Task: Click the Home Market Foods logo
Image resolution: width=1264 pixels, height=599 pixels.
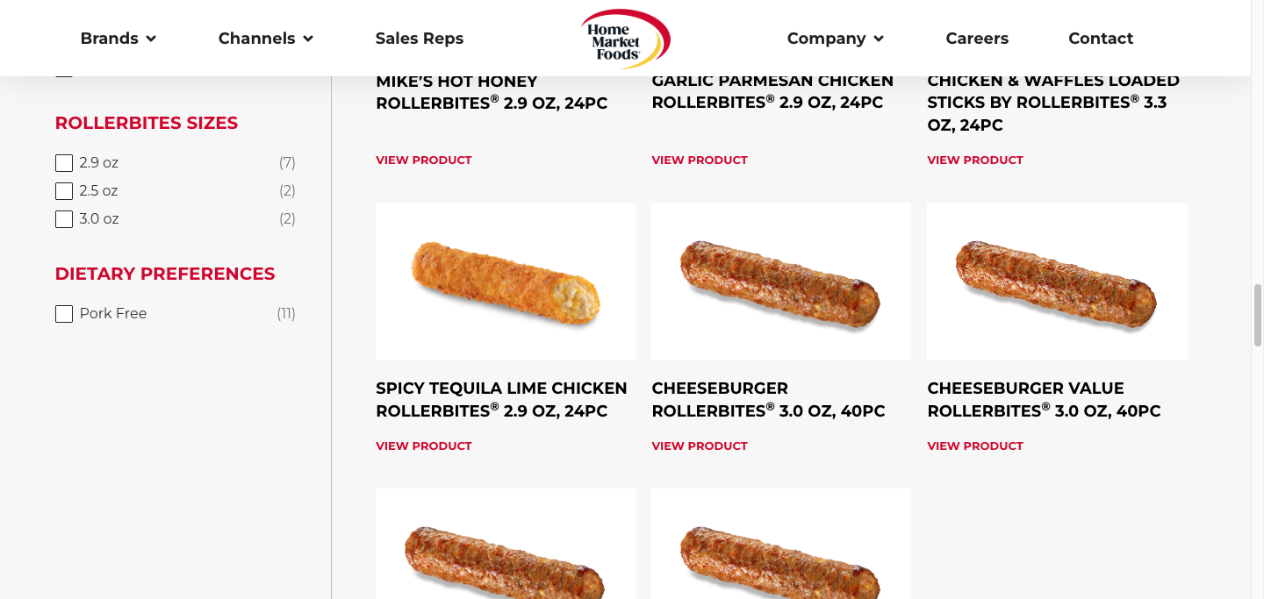Action: tap(625, 39)
